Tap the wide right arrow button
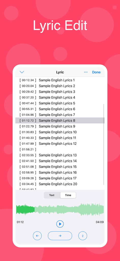Viewport: 120px width, 261px height. pos(60,236)
